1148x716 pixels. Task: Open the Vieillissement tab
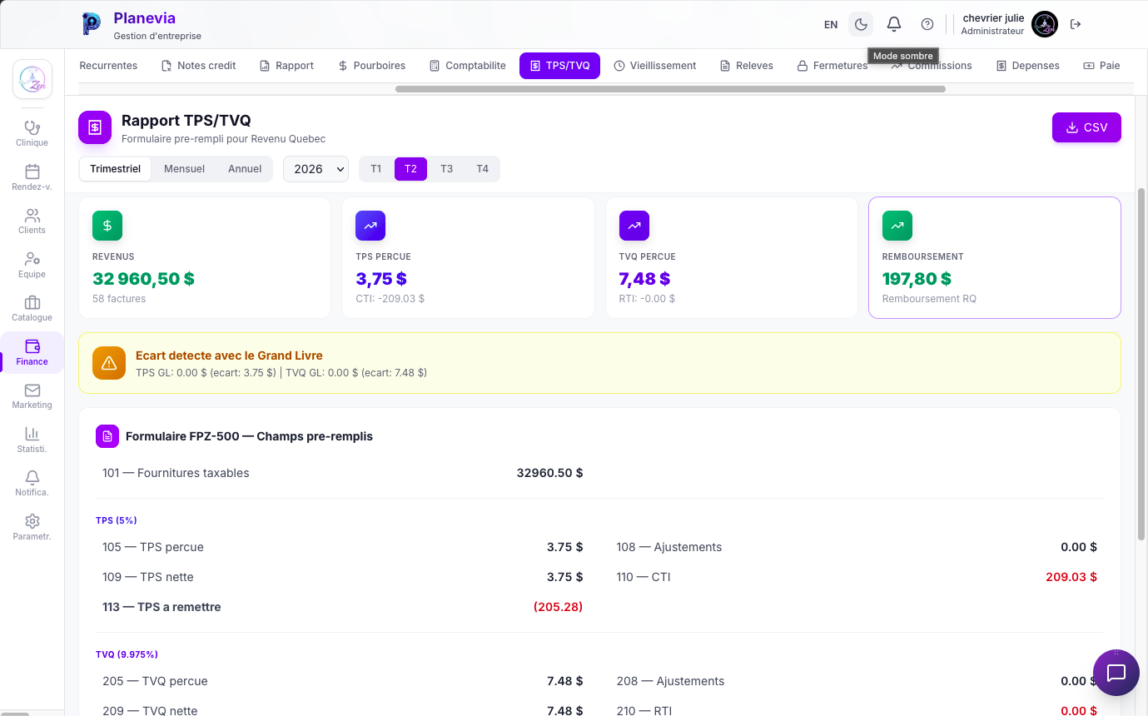[654, 66]
